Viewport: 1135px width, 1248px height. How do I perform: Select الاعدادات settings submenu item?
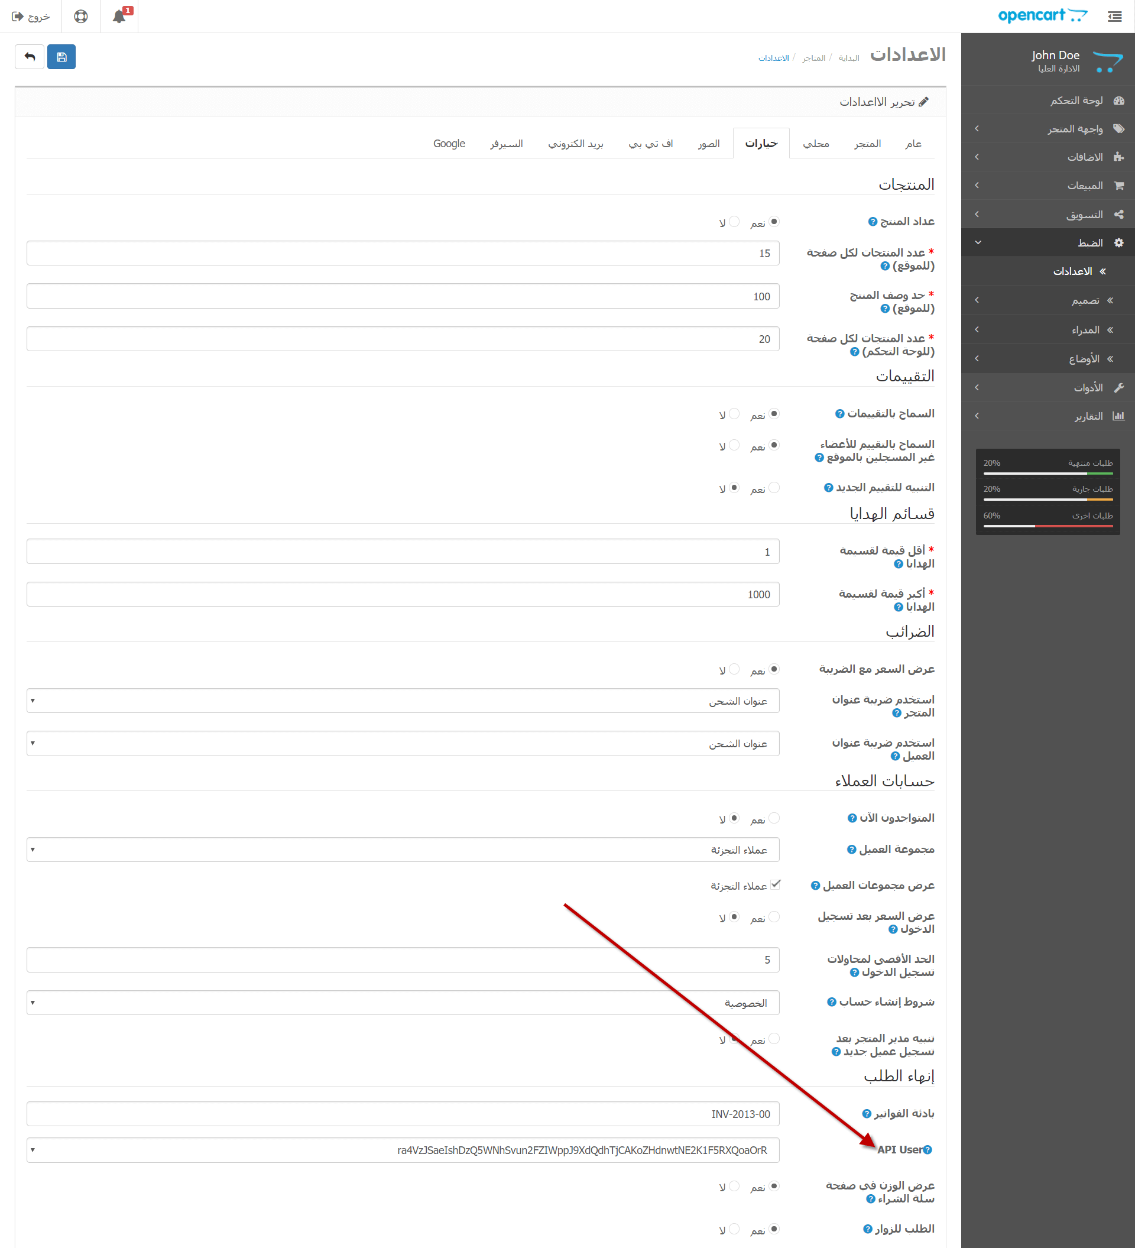point(1048,271)
